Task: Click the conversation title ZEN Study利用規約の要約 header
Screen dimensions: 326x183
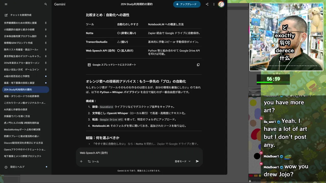Action: 137,4
